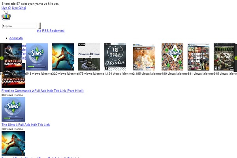Select the Counter-Strike carousel cover

coord(89,57)
